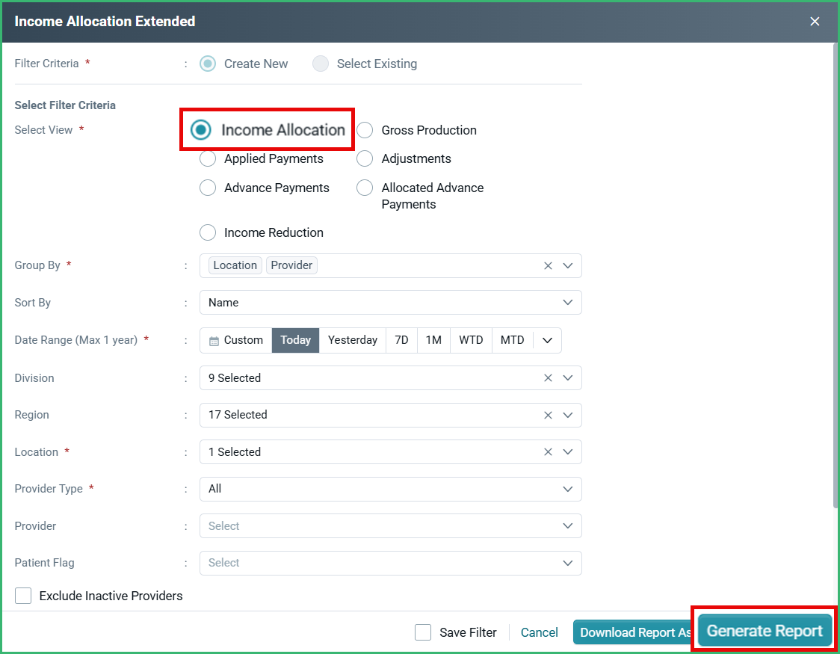Select the Today date range
Screen dimensions: 840x654
tap(295, 340)
